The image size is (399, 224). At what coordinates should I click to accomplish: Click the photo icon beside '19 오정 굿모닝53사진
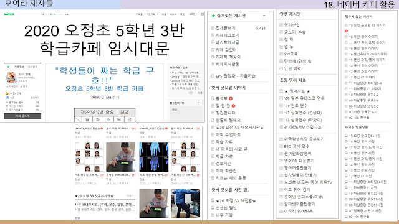[346, 136]
